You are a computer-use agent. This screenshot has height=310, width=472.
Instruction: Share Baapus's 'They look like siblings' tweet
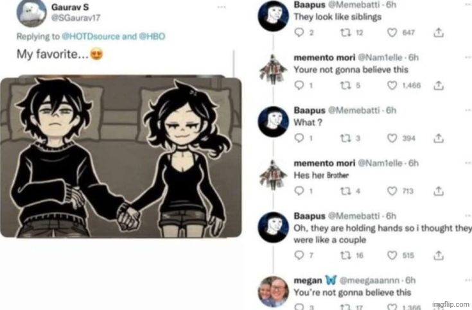439,33
